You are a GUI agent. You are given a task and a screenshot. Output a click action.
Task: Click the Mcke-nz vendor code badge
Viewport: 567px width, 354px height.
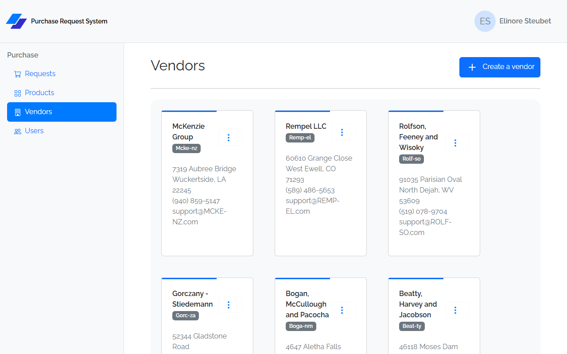pyautogui.click(x=186, y=148)
